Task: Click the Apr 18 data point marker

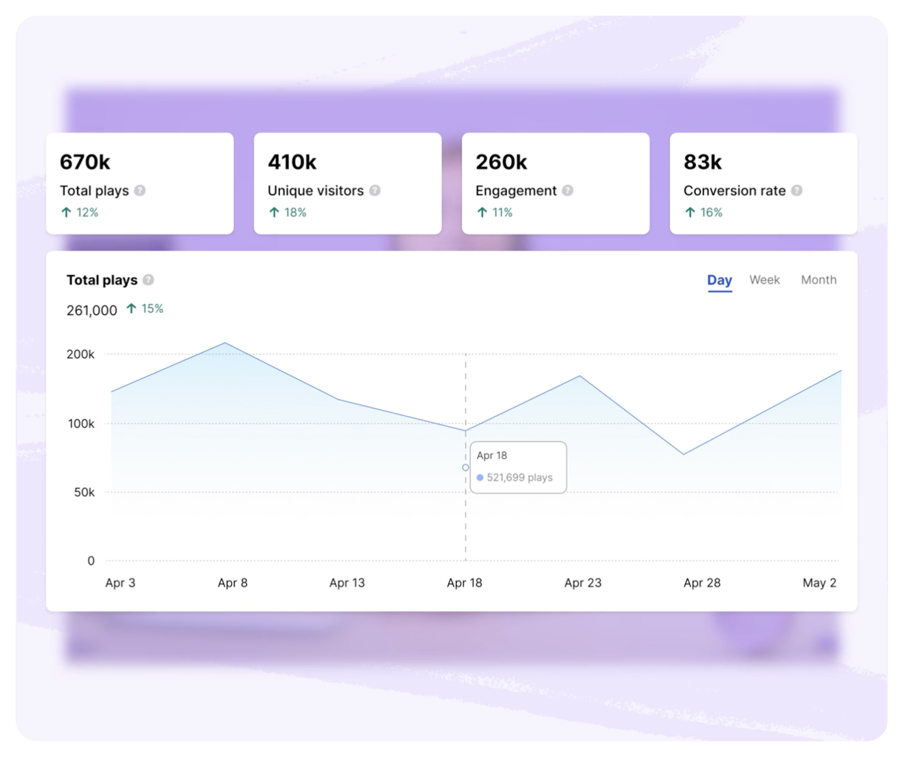Action: coord(465,468)
